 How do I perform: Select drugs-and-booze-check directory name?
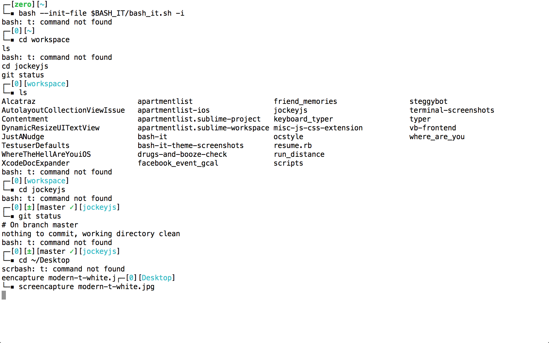click(182, 154)
